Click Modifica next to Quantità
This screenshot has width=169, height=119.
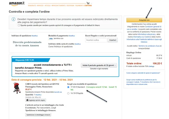coord(38,95)
